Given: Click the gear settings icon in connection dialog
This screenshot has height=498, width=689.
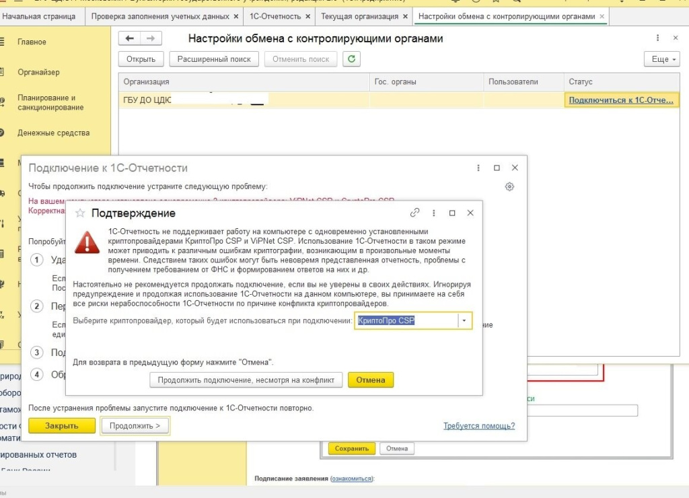Looking at the screenshot, I should point(510,186).
